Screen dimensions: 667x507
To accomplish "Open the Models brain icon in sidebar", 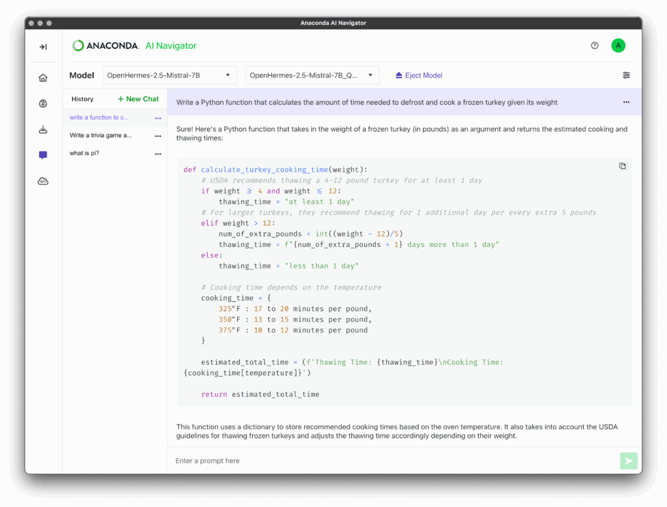I will point(43,104).
